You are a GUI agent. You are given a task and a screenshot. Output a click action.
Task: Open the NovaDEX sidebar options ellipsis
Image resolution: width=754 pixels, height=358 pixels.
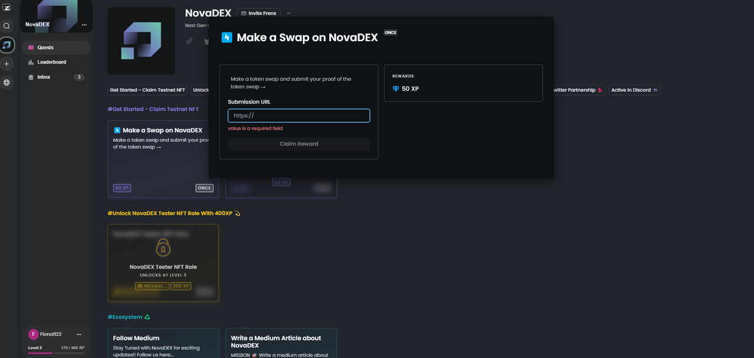(84, 25)
